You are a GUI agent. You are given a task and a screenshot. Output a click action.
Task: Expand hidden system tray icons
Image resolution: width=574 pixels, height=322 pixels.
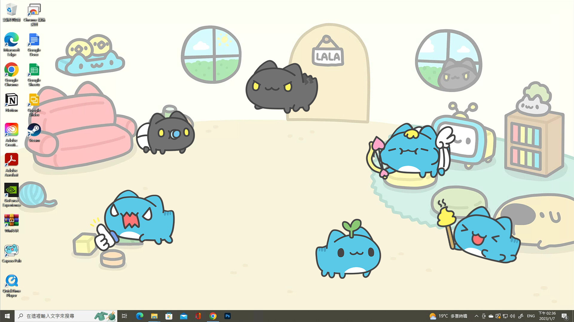point(476,316)
